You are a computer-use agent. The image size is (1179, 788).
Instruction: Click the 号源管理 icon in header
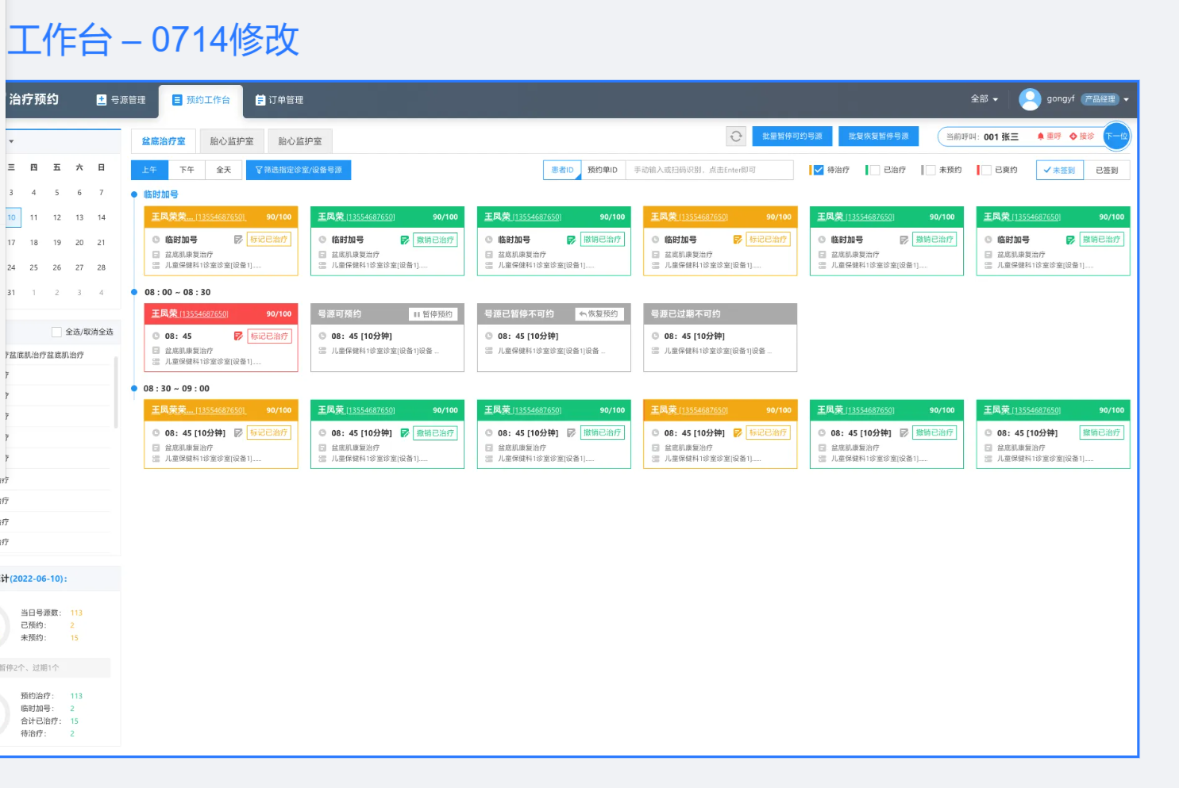point(102,100)
